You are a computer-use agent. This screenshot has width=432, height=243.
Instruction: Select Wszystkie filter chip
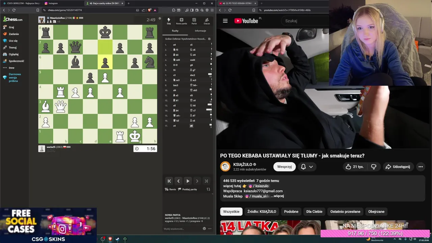(x=231, y=212)
